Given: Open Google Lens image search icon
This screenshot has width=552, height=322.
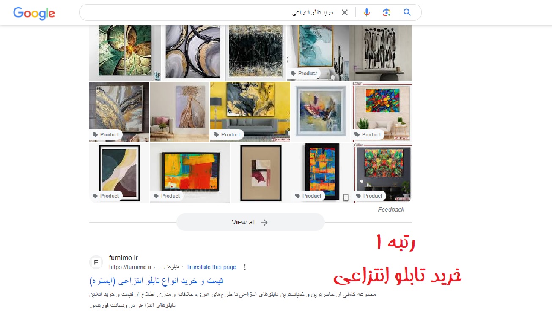Looking at the screenshot, I should (x=386, y=12).
